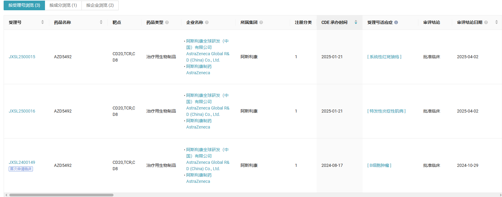The width and height of the screenshot is (502, 197).
Task: Open 阿斯利康全球研发 company in JXSL2500015 row
Action: point(208,50)
